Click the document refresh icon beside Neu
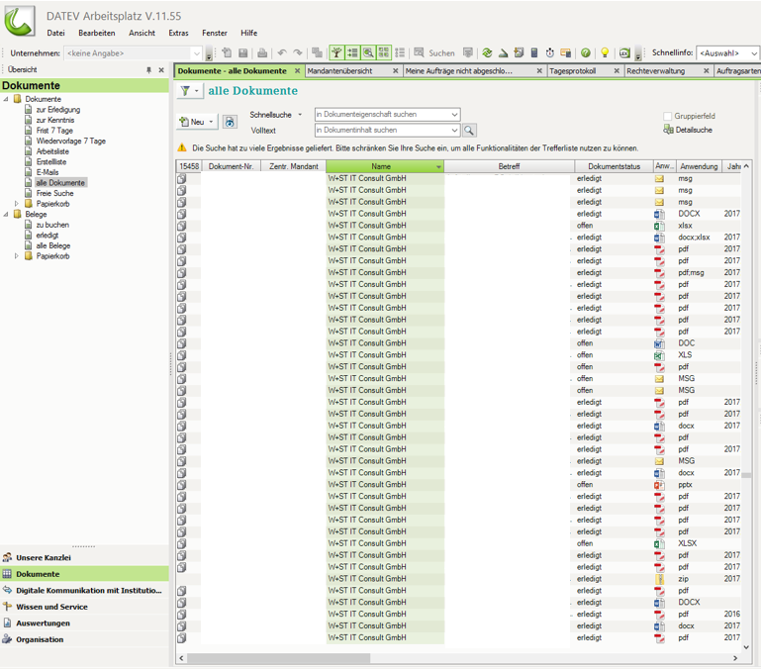 click(230, 122)
